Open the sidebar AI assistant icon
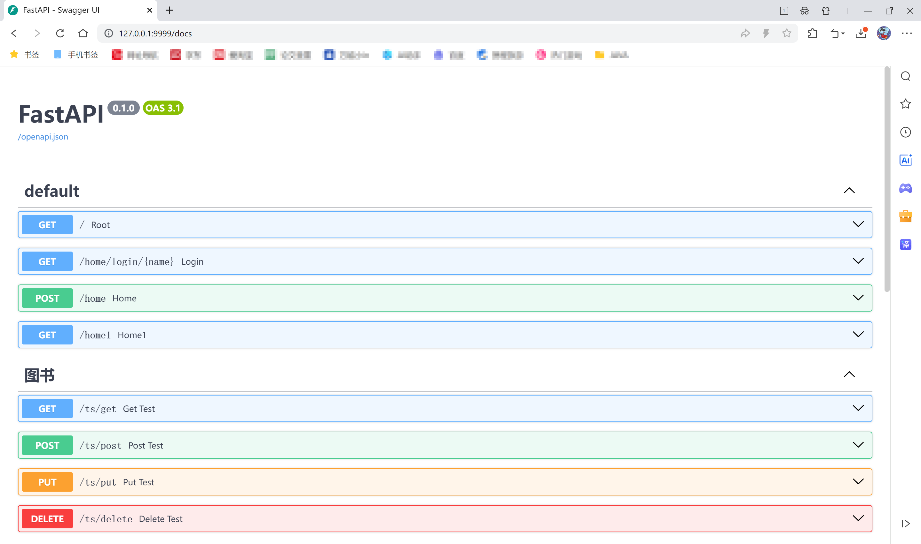Image resolution: width=921 pixels, height=544 pixels. 905,160
